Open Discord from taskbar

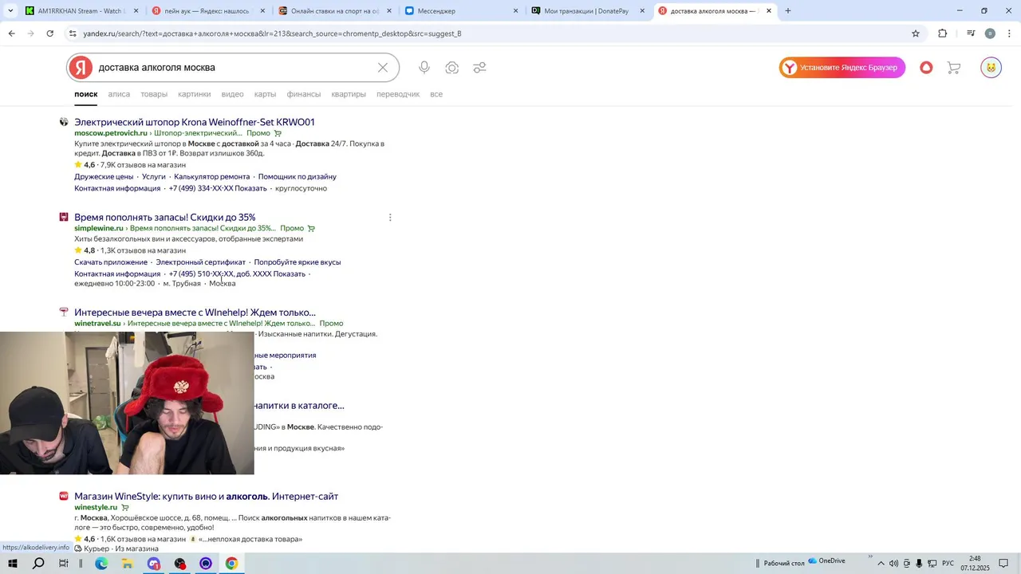tap(154, 564)
